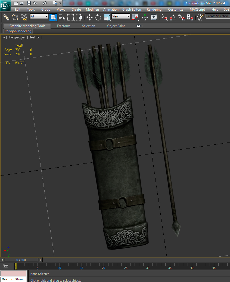Open the ribbon display options dropdown

[140, 26]
